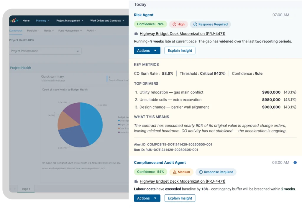Open the Needs submenu

click(49, 31)
